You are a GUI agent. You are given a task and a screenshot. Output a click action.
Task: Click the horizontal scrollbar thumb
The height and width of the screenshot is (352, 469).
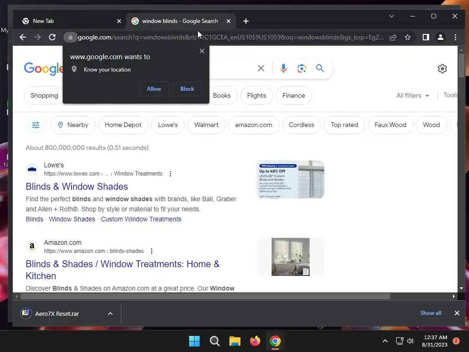(x=205, y=297)
